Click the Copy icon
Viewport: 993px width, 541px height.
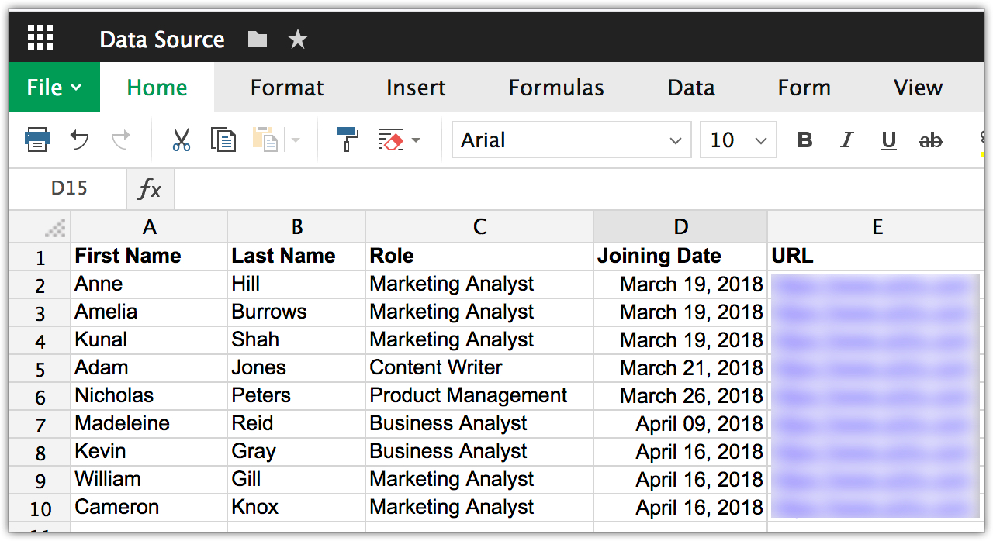223,140
